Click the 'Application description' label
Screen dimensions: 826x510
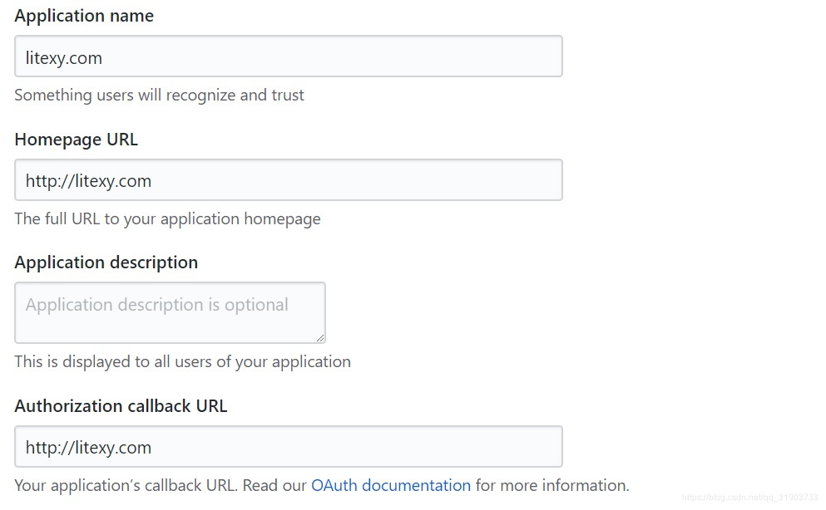coord(106,262)
